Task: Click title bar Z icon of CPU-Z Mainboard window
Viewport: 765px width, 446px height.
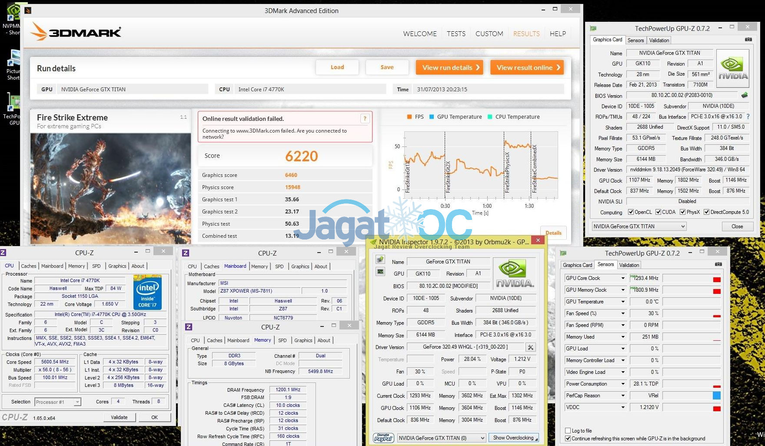Action: tap(186, 253)
